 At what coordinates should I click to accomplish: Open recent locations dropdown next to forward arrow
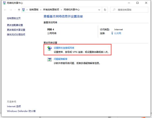(x=15, y=10)
